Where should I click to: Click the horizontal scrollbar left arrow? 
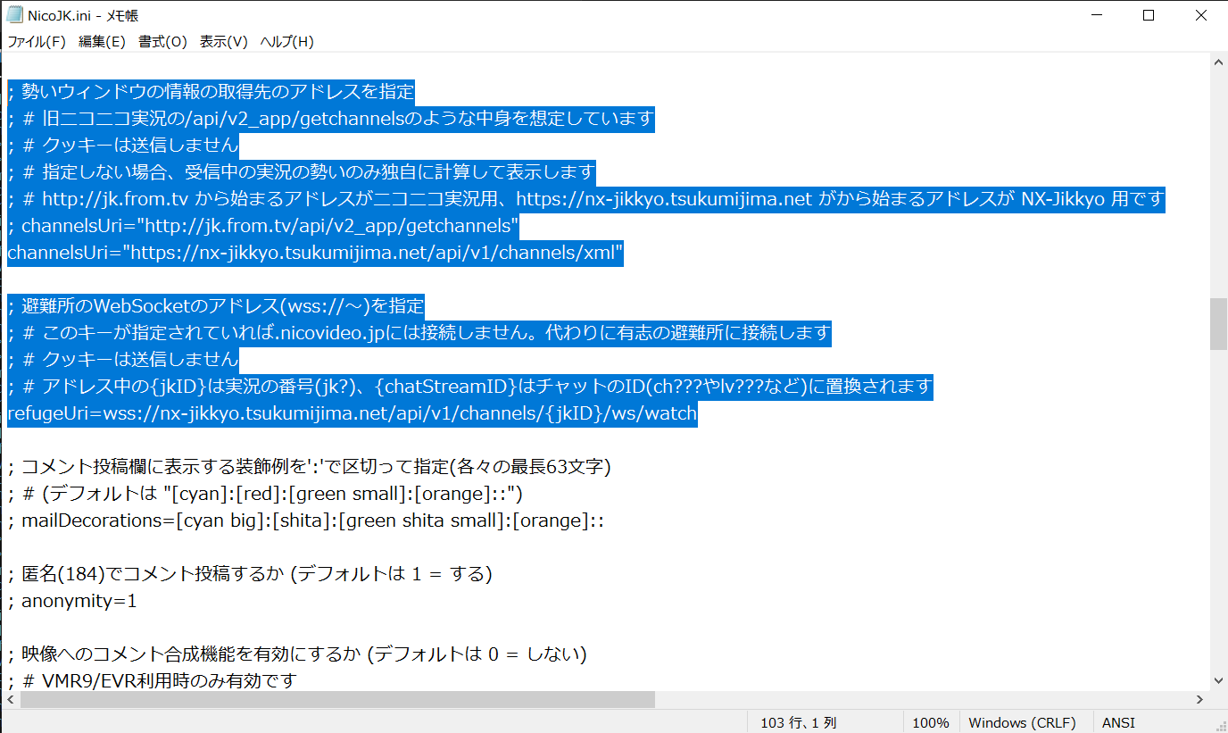pyautogui.click(x=12, y=699)
